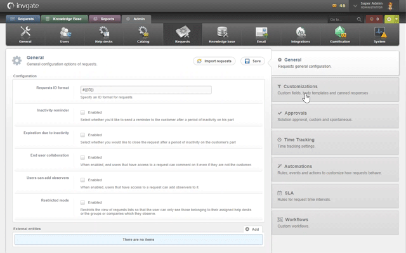The image size is (406, 253).
Task: Open the red notifications counter
Action: coord(374,19)
